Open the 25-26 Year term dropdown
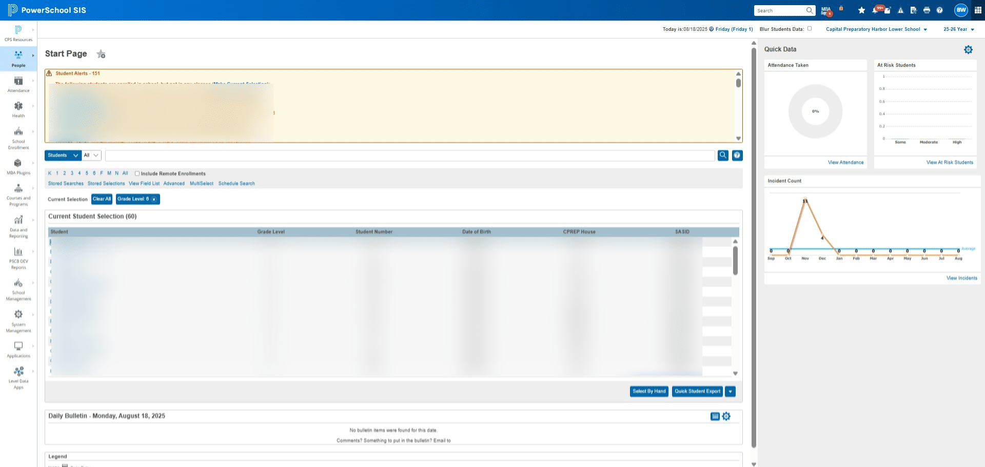 pyautogui.click(x=959, y=29)
